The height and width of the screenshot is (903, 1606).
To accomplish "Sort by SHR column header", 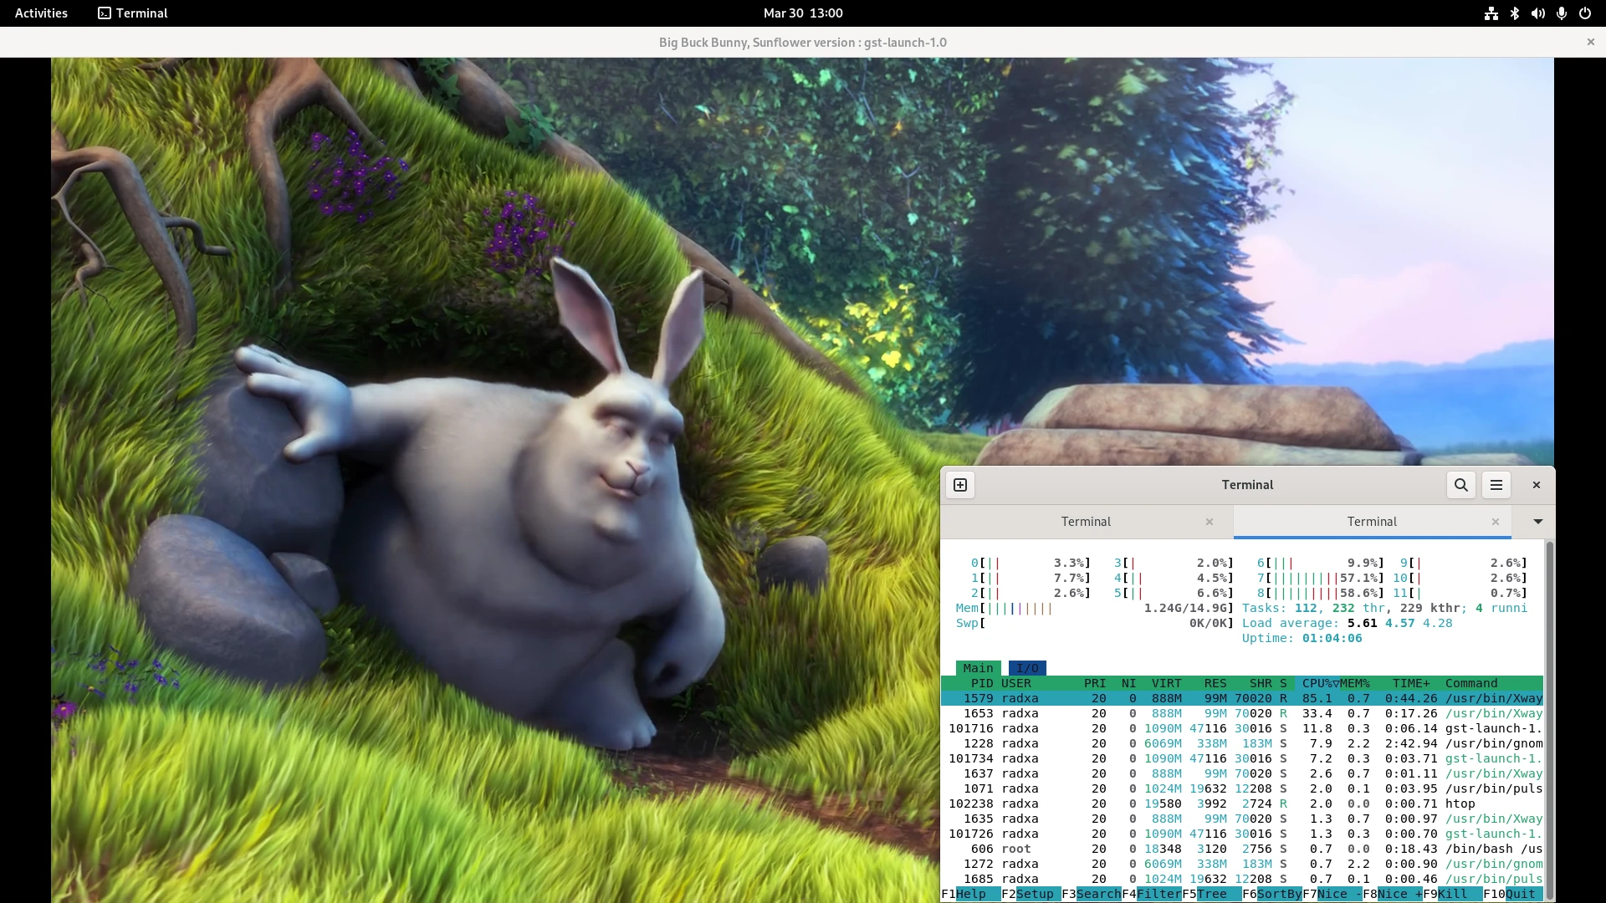I will click(1261, 683).
